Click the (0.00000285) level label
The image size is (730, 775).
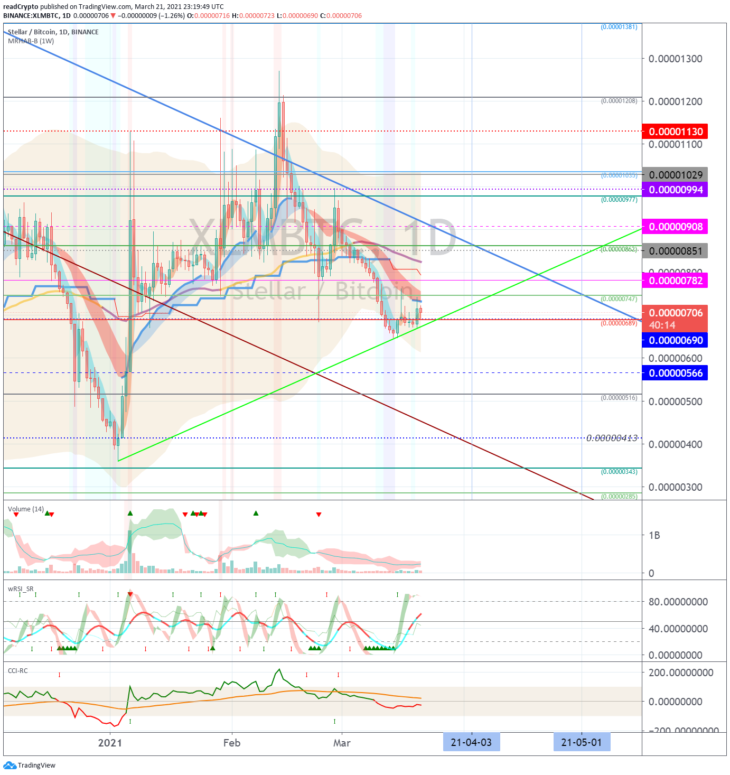(x=619, y=496)
